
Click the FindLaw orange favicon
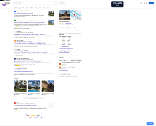point(15,41)
